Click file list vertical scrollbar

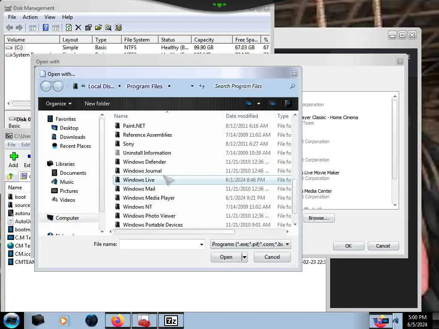point(295,196)
